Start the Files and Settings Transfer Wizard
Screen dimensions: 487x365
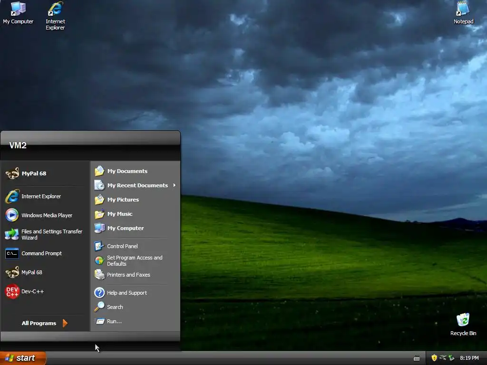pyautogui.click(x=45, y=234)
